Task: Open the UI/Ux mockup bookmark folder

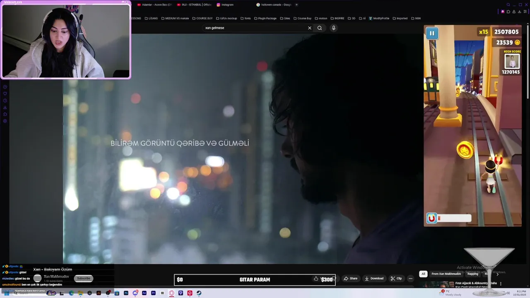Action: click(x=226, y=18)
